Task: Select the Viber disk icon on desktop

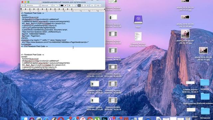Action: tap(138, 20)
